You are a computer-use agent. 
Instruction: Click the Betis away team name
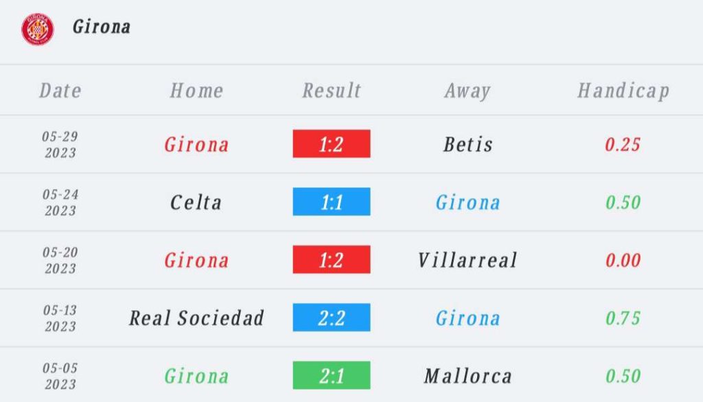tap(468, 144)
